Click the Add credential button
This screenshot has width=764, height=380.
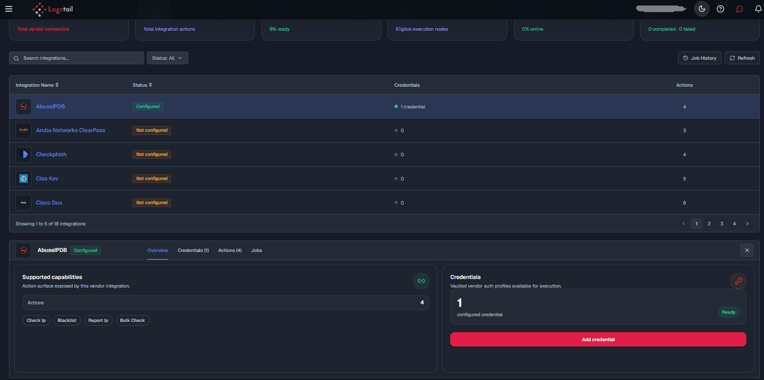coord(598,340)
